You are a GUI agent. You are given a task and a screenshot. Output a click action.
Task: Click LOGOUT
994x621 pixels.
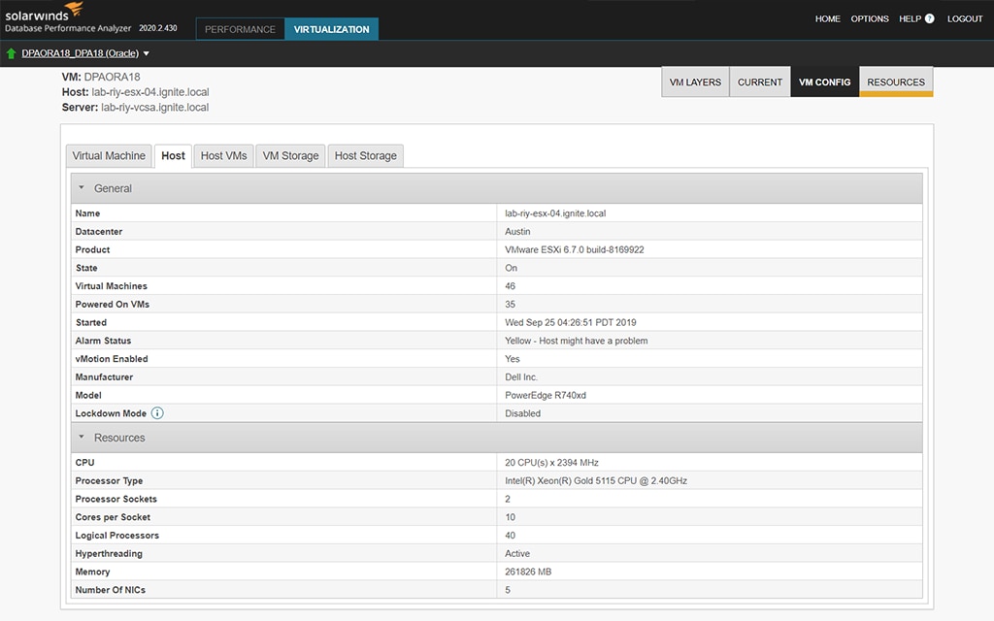[965, 18]
